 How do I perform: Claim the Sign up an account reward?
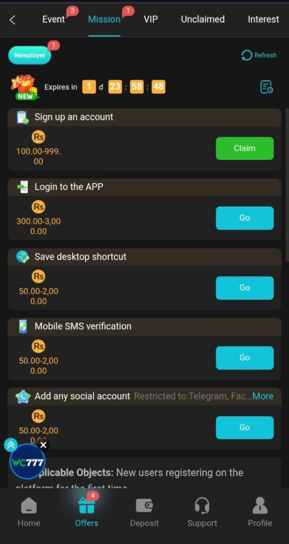(x=244, y=149)
